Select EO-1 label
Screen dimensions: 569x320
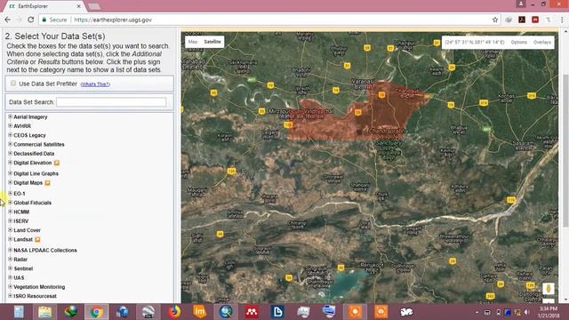[20, 194]
